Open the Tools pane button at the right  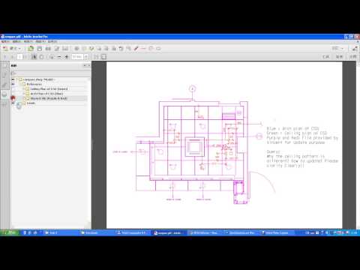tap(325, 57)
